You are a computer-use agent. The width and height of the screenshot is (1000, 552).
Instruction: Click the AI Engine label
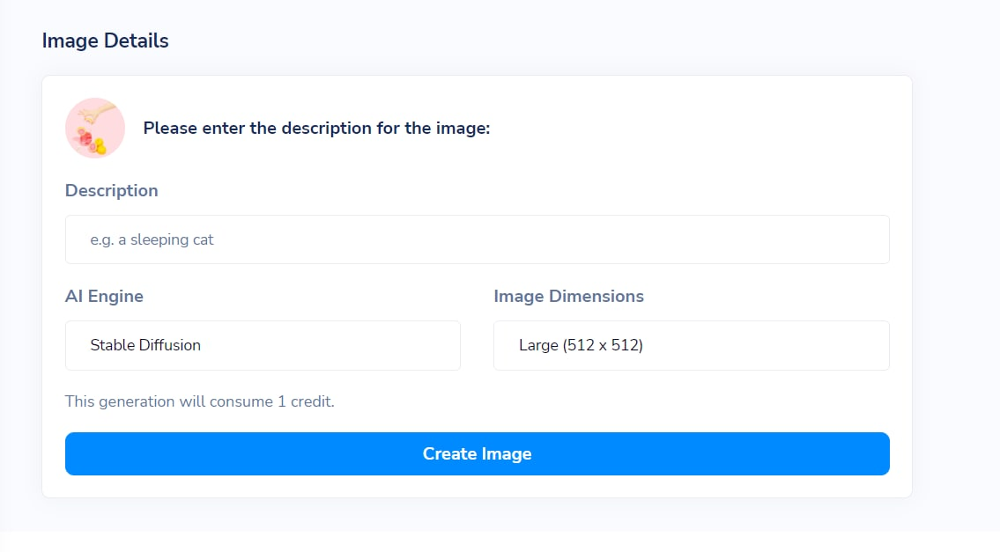(x=104, y=297)
